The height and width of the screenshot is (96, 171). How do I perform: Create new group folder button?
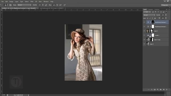(x=161, y=90)
